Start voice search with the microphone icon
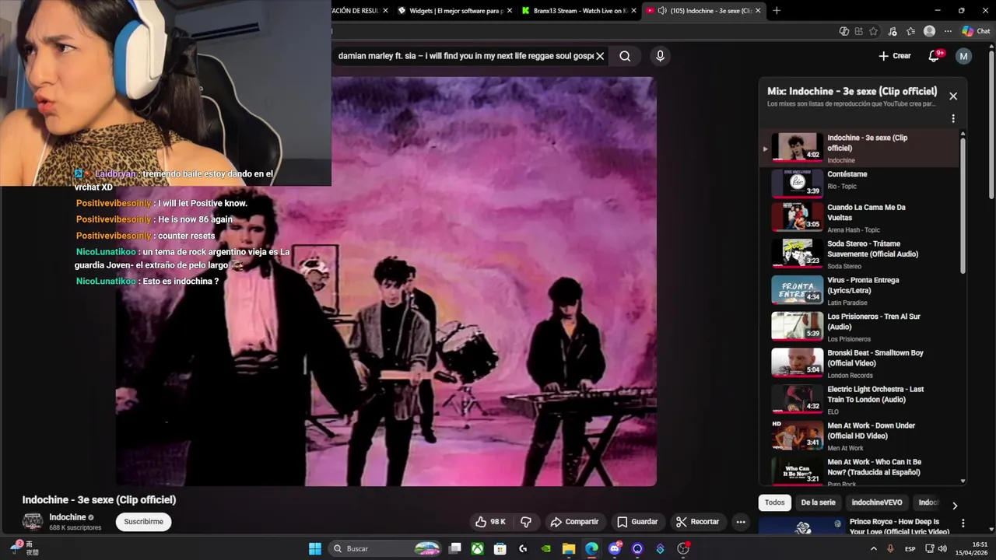The width and height of the screenshot is (996, 560). pyautogui.click(x=660, y=56)
